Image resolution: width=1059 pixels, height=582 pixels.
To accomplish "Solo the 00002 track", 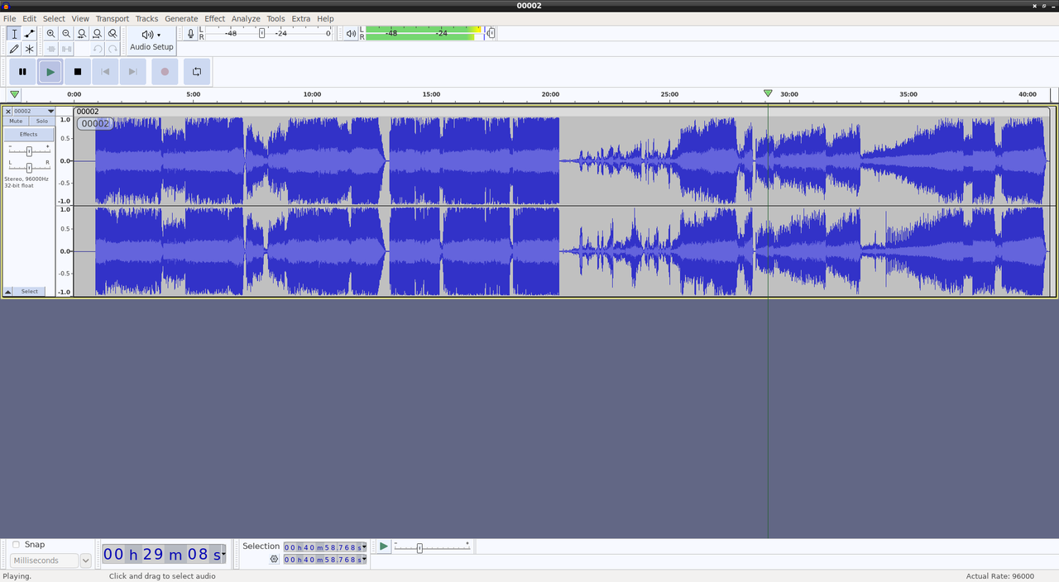I will click(41, 121).
